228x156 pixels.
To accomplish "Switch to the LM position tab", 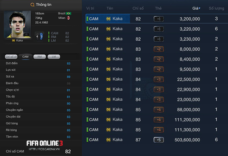I will (x=54, y=56).
